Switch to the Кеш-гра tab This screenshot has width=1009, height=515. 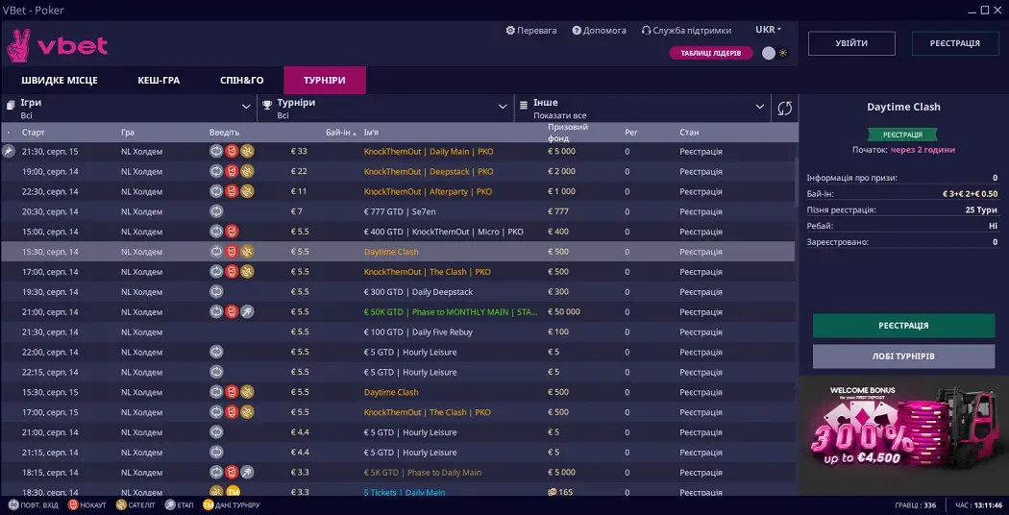[158, 80]
